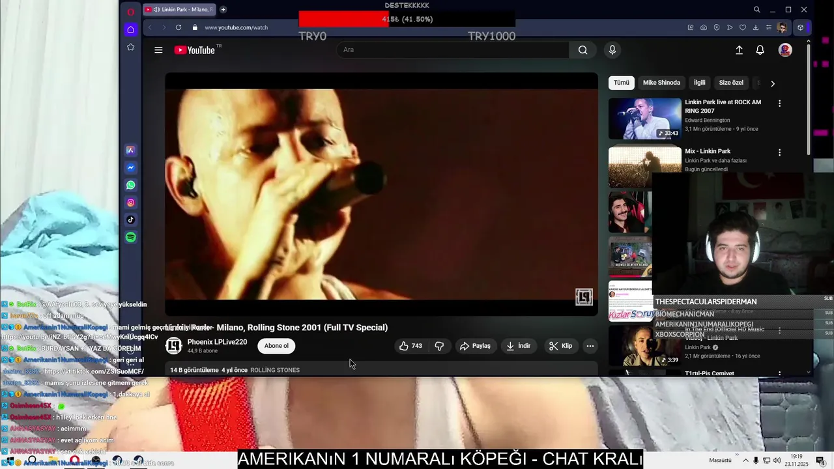Open TikTok in Opera sidebar

click(x=130, y=220)
